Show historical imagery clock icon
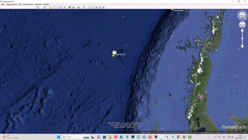The image size is (248, 140). [70, 7]
